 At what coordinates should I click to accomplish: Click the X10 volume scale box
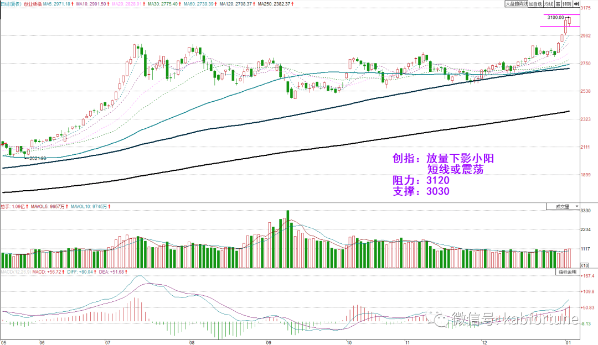point(584,265)
